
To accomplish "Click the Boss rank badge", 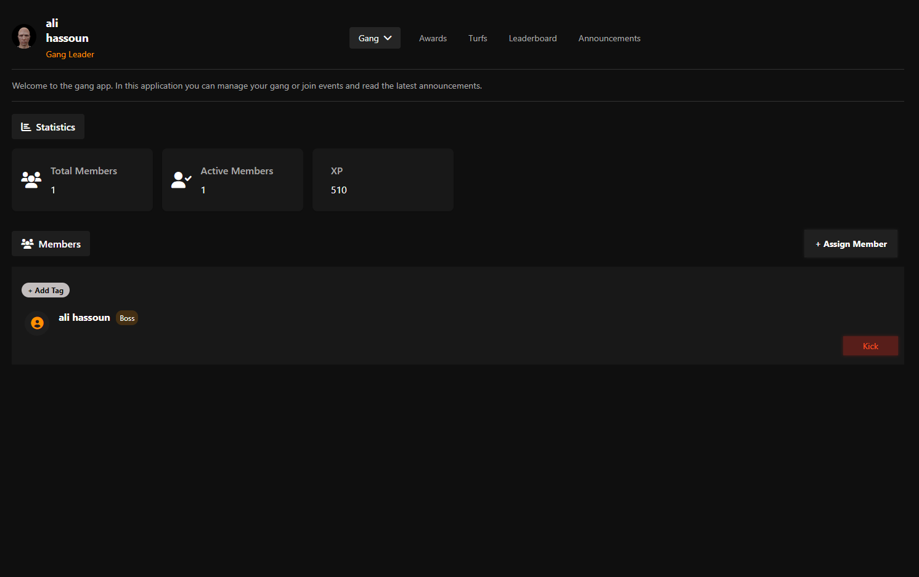I will (127, 318).
